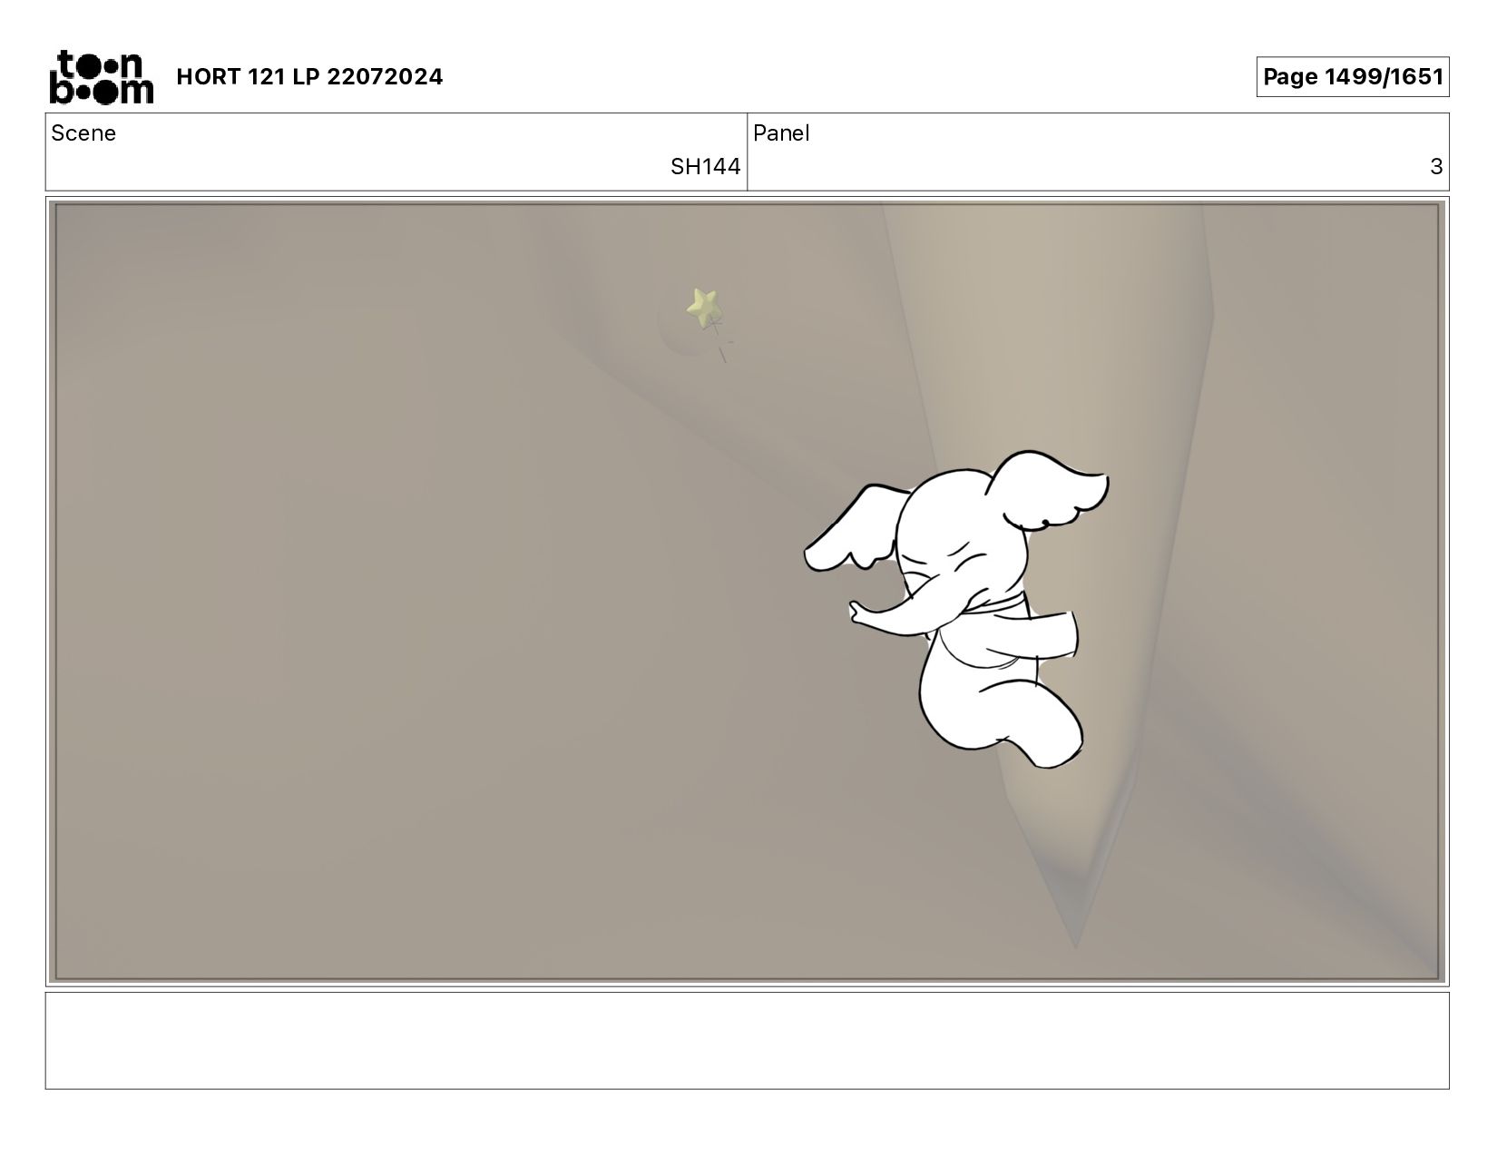Click the title text "HORT 121 LP 22072024"

click(x=309, y=77)
